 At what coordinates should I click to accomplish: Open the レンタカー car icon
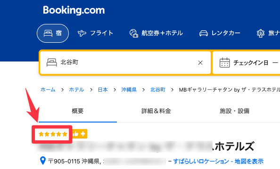click(x=204, y=33)
